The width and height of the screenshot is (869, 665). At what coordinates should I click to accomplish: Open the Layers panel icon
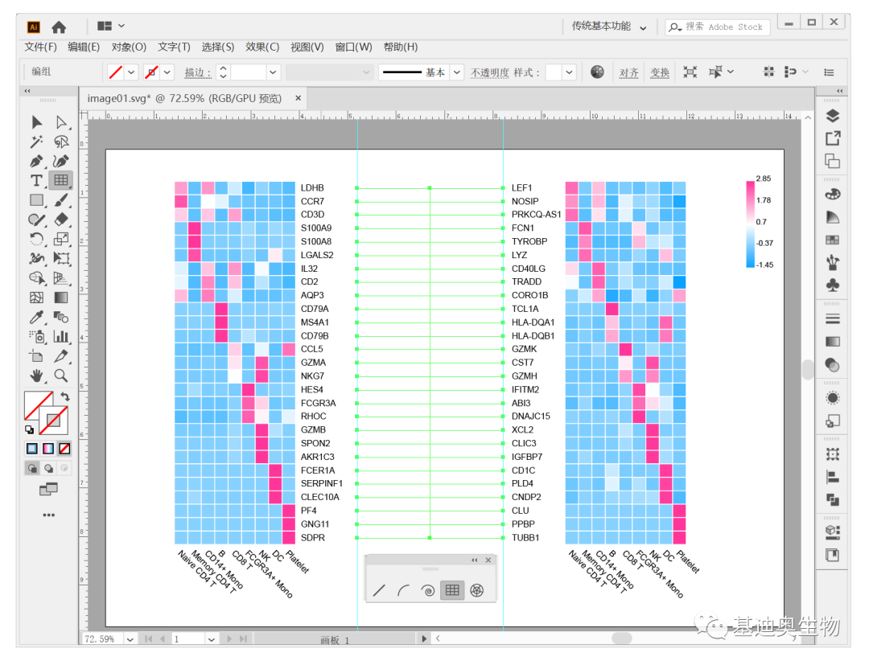833,116
